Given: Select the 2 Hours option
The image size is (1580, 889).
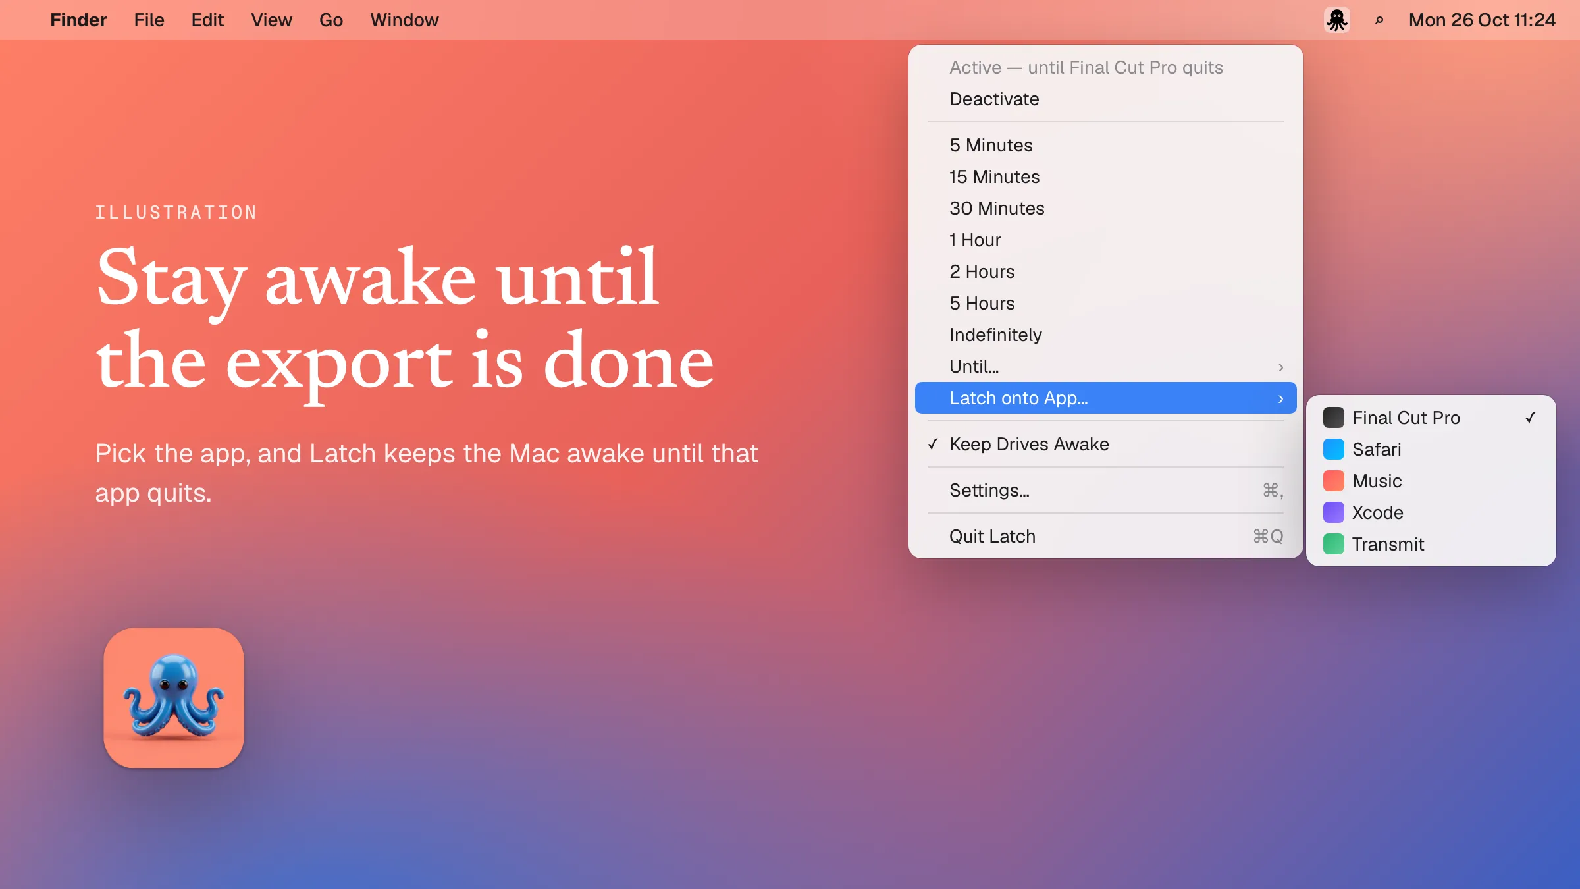Looking at the screenshot, I should [1106, 271].
